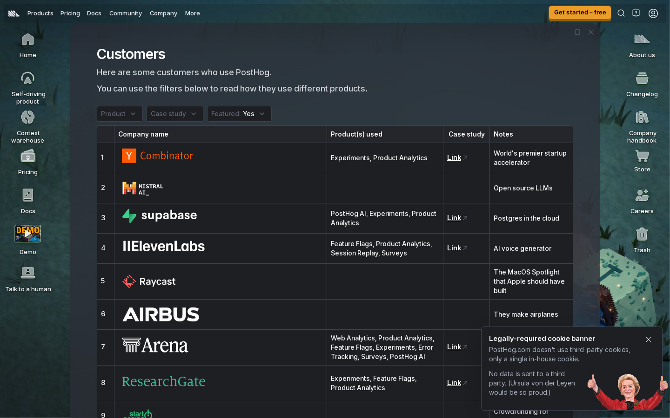Click the "AI voice generator" note
The width and height of the screenshot is (670, 418).
pos(523,248)
